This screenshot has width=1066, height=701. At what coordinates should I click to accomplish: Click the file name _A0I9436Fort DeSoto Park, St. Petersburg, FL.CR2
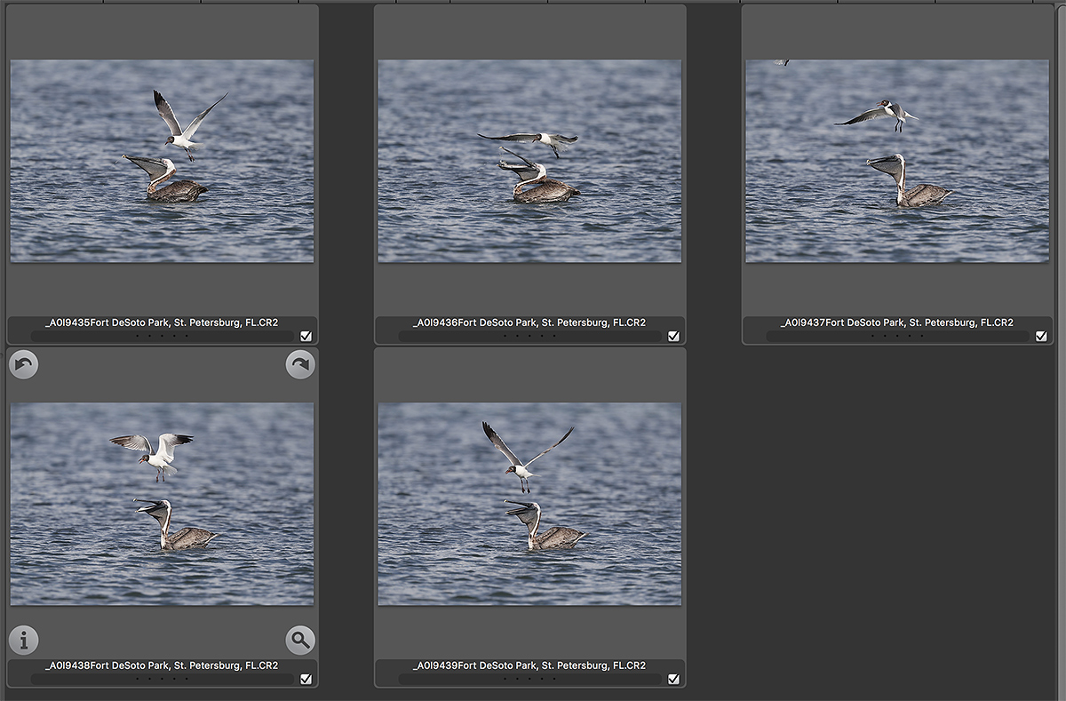point(529,323)
